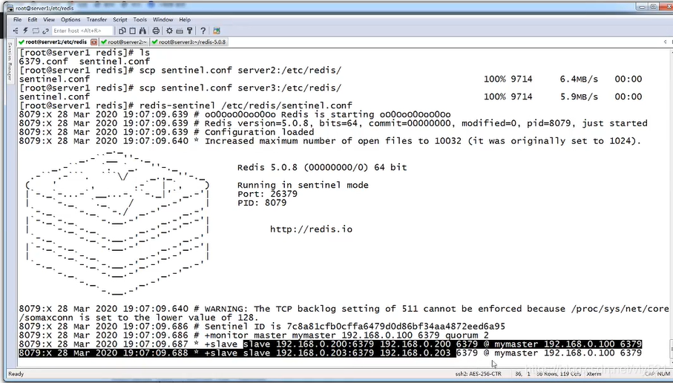Click the Find binoculars icon
Viewport: 673px width, 383px height.
point(142,30)
